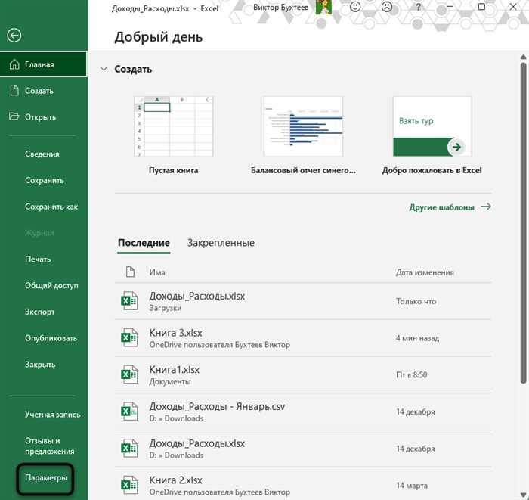
Task: Open the Печать menu item
Action: click(38, 259)
